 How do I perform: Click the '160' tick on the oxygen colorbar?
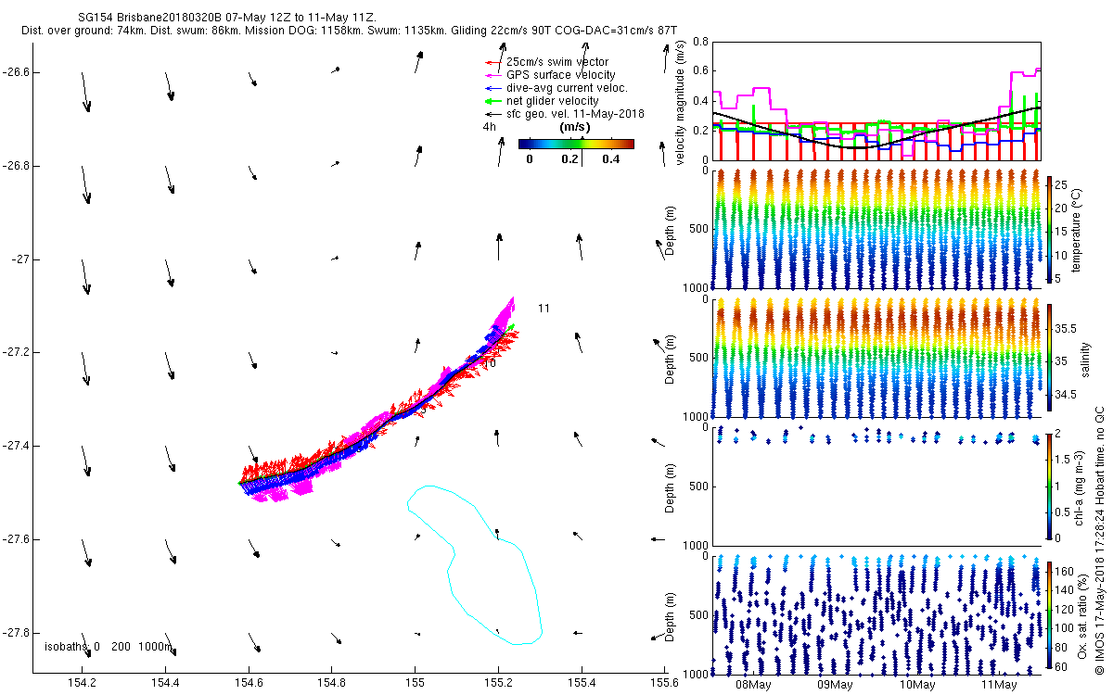[x=1066, y=572]
